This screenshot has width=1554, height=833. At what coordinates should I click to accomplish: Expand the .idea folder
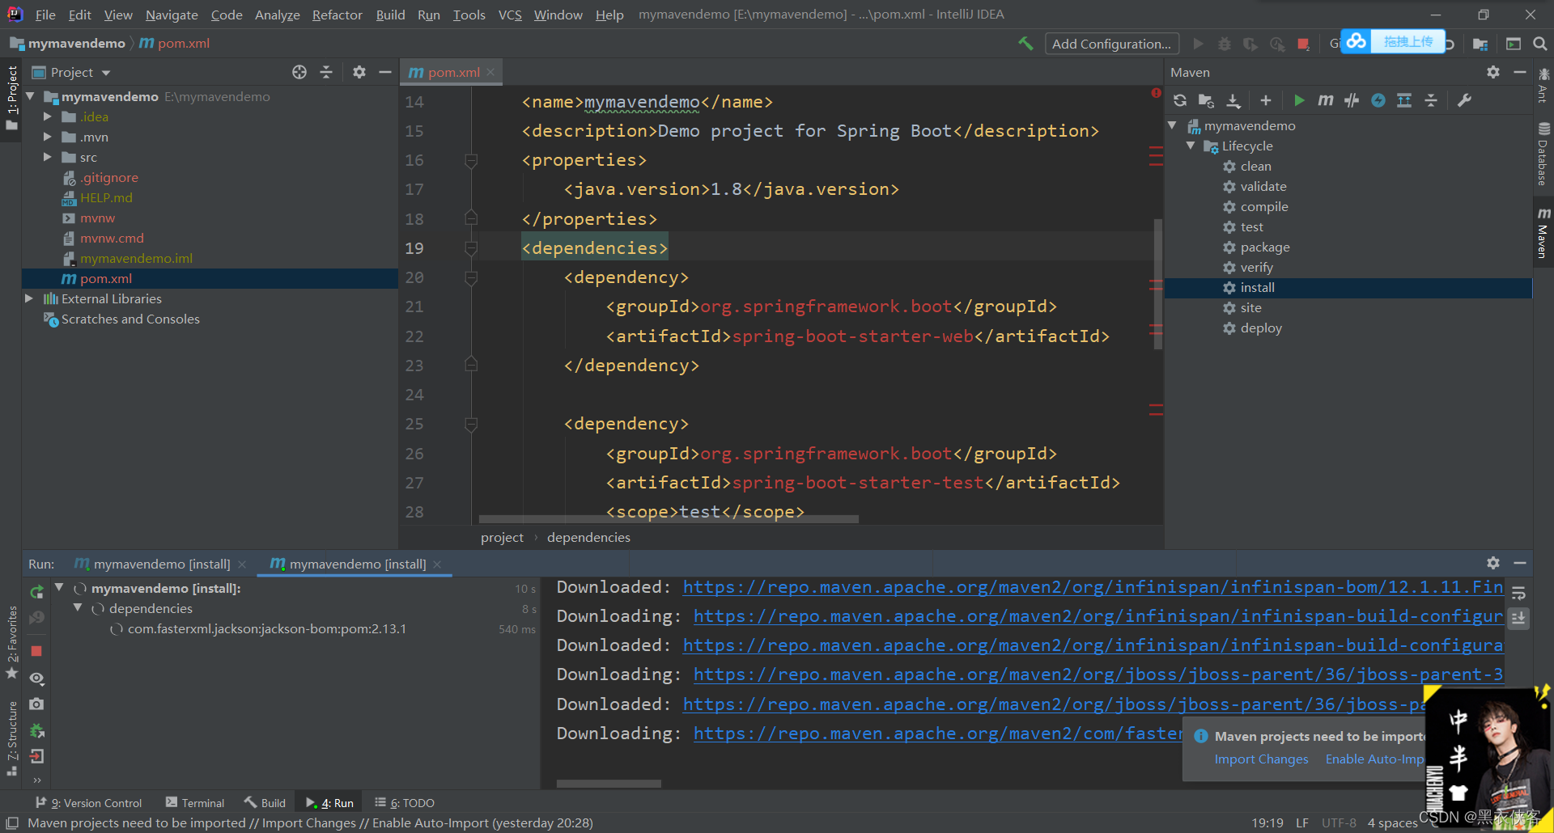pos(47,116)
